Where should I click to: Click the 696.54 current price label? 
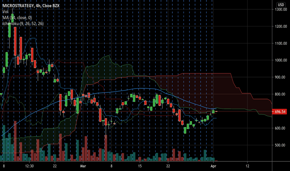click(x=280, y=112)
